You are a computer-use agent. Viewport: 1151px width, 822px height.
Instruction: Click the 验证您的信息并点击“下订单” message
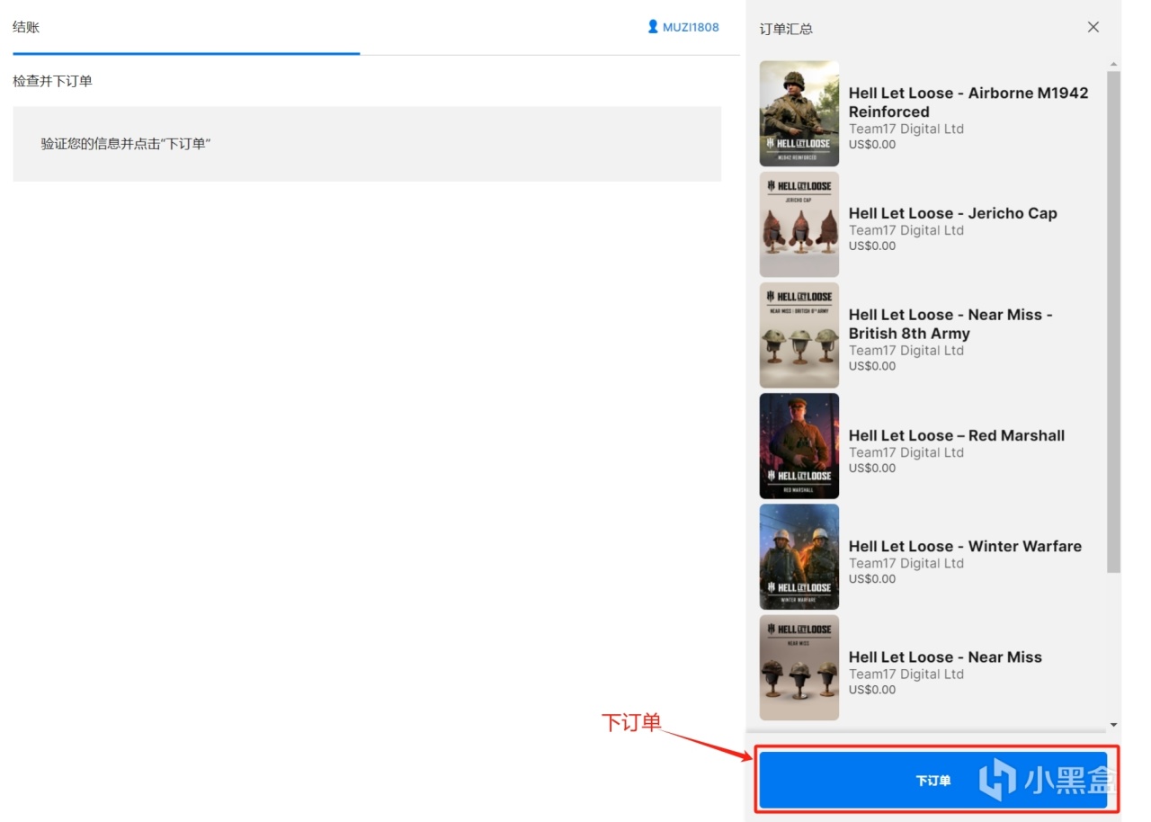click(126, 144)
